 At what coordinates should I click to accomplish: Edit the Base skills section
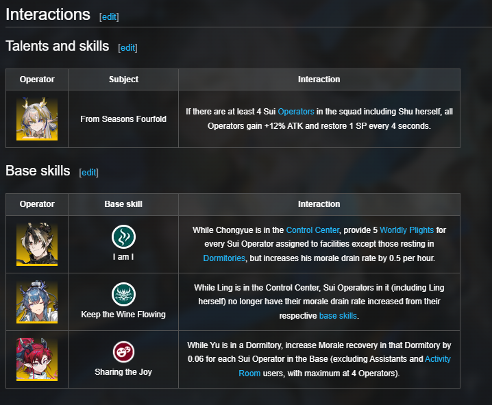pos(89,173)
